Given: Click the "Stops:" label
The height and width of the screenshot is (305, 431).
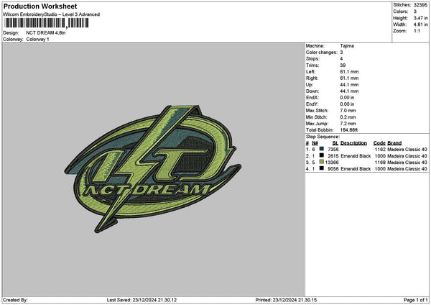Looking at the screenshot, I should [x=312, y=59].
